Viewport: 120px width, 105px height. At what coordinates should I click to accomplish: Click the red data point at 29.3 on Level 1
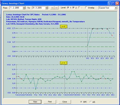[112, 35]
